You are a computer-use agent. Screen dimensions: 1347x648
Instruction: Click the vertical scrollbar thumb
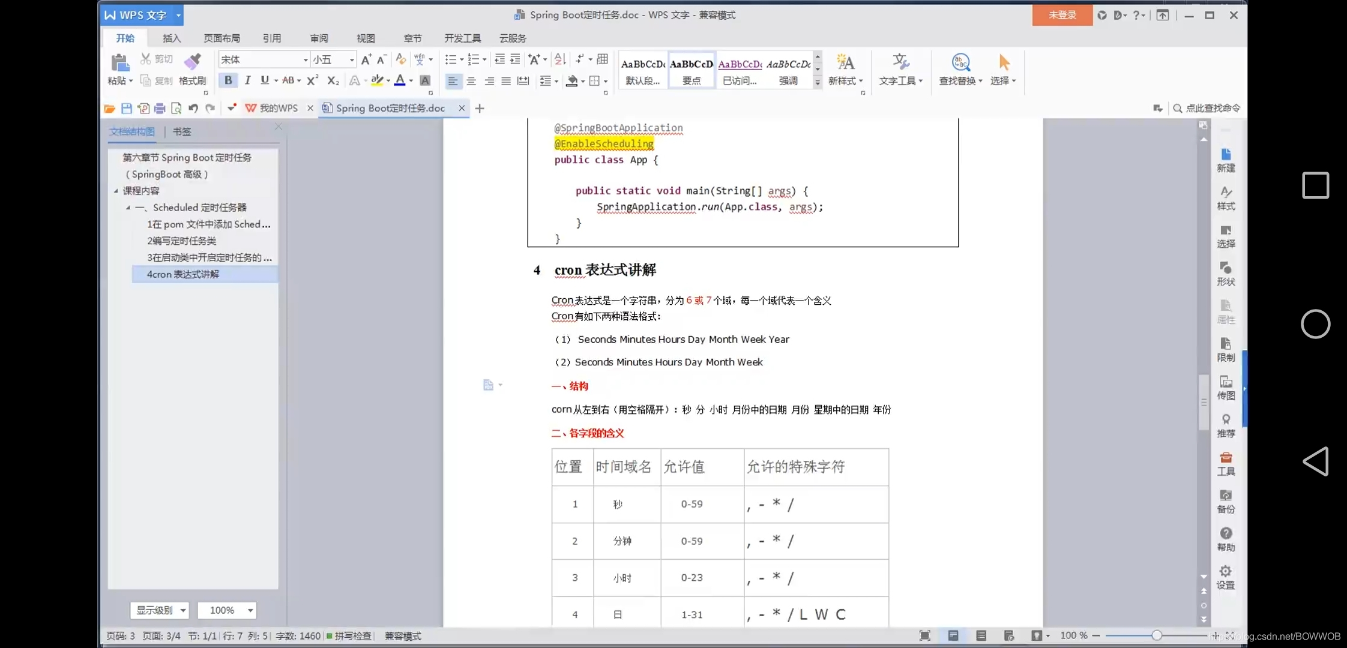coord(1204,401)
